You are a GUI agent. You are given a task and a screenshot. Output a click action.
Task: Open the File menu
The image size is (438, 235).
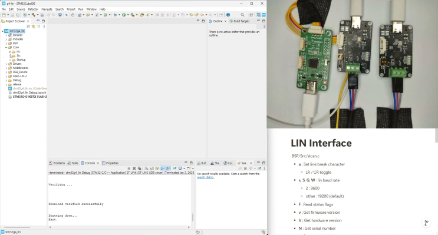click(x=4, y=9)
